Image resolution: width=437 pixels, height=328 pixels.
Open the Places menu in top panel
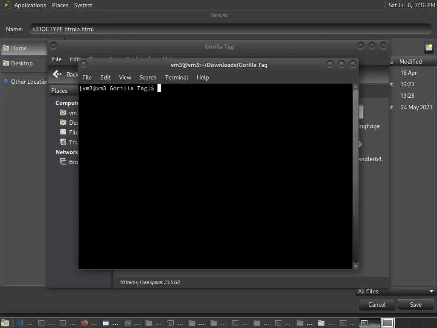pyautogui.click(x=60, y=5)
